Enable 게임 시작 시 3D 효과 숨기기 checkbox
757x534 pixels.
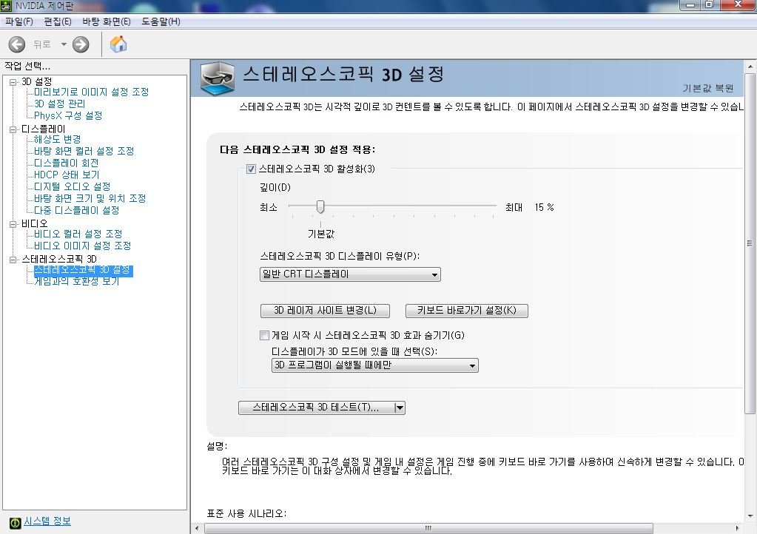click(x=265, y=335)
